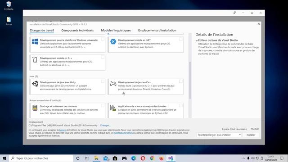This screenshot has height=162, width=288.
Task: Click the C++ game development gamepad icon
Action: pyautogui.click(x=113, y=84)
